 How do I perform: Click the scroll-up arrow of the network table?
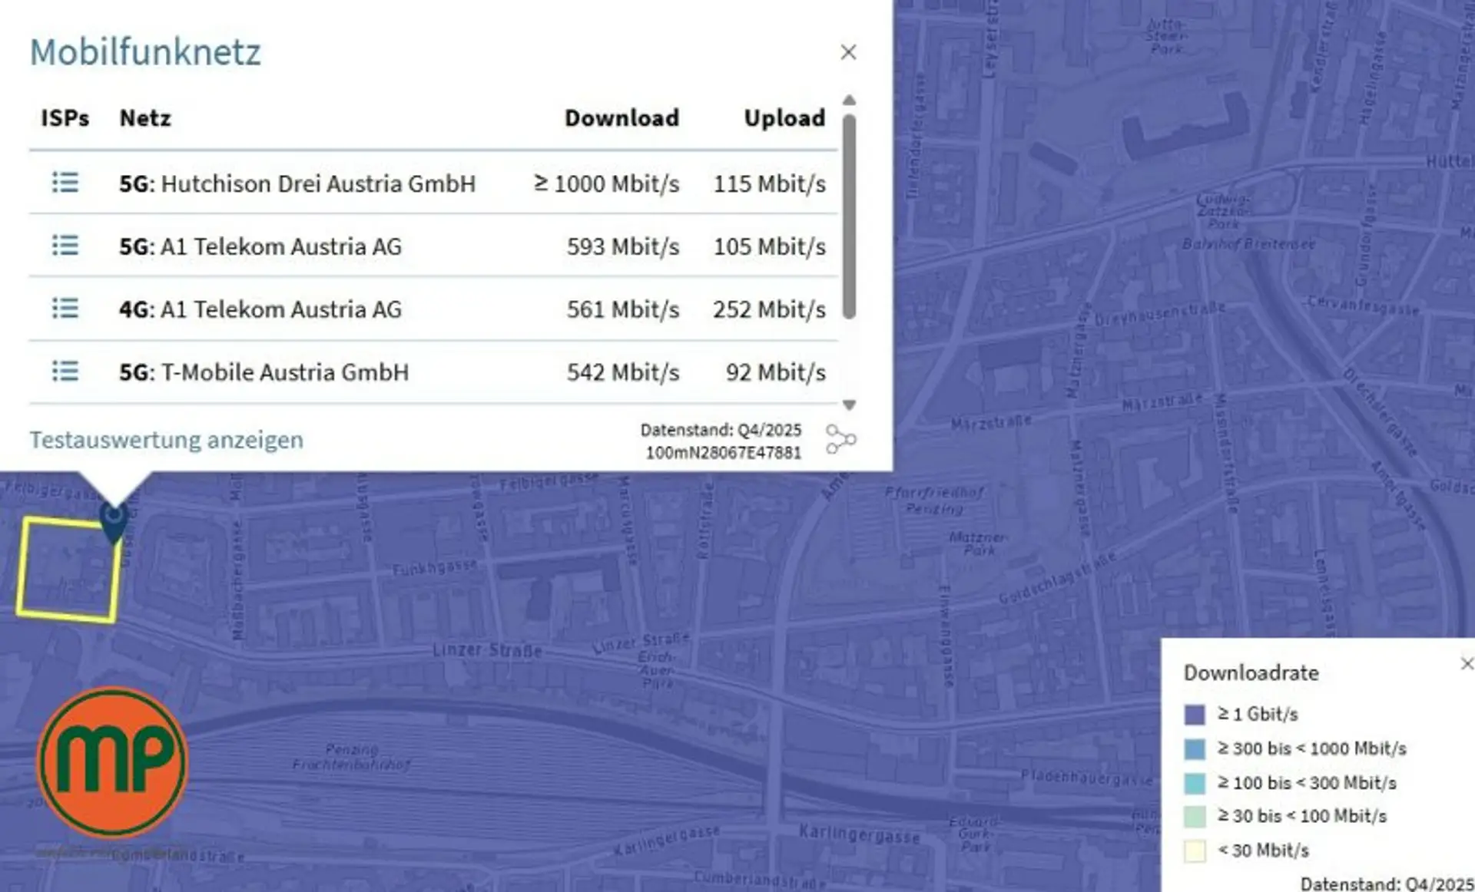click(x=849, y=101)
